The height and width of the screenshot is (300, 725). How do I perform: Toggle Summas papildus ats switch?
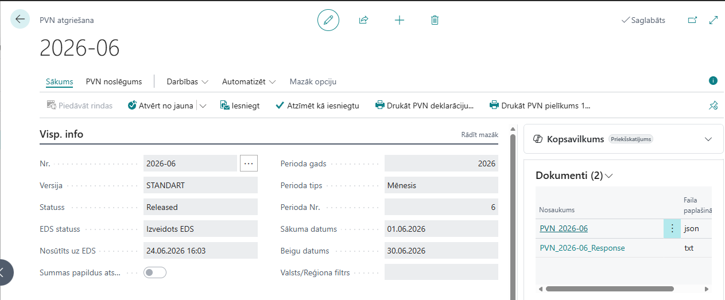(x=155, y=272)
